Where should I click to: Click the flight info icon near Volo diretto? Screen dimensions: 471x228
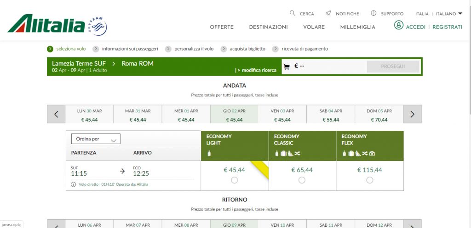pyautogui.click(x=74, y=184)
